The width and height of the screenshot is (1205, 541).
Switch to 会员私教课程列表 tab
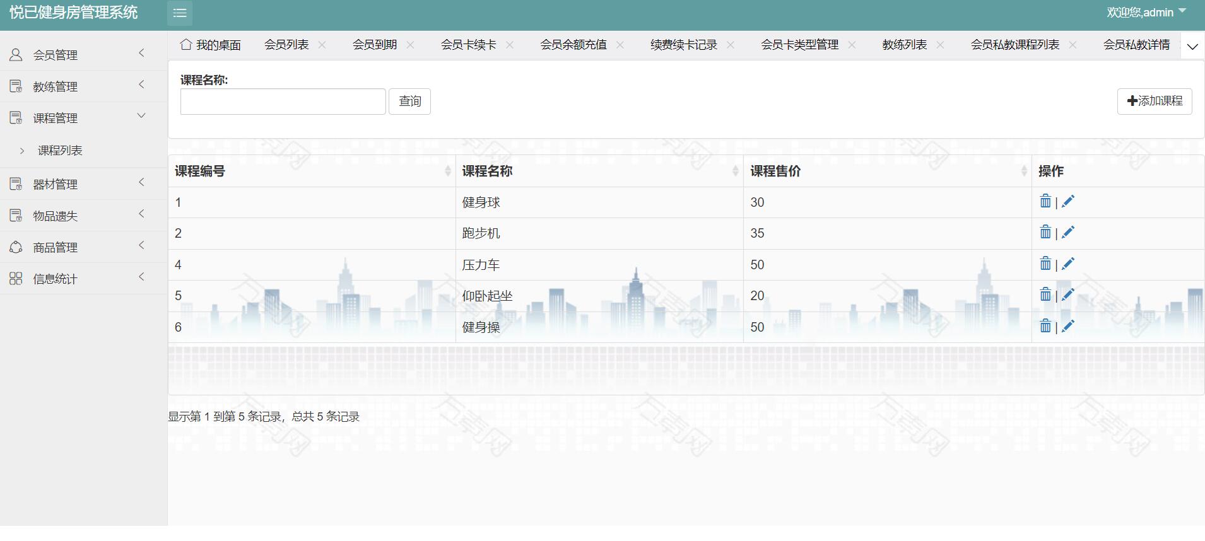1015,45
